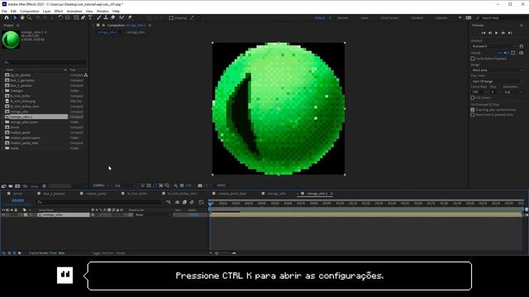Open the File menu
529x297 pixels.
click(4, 11)
